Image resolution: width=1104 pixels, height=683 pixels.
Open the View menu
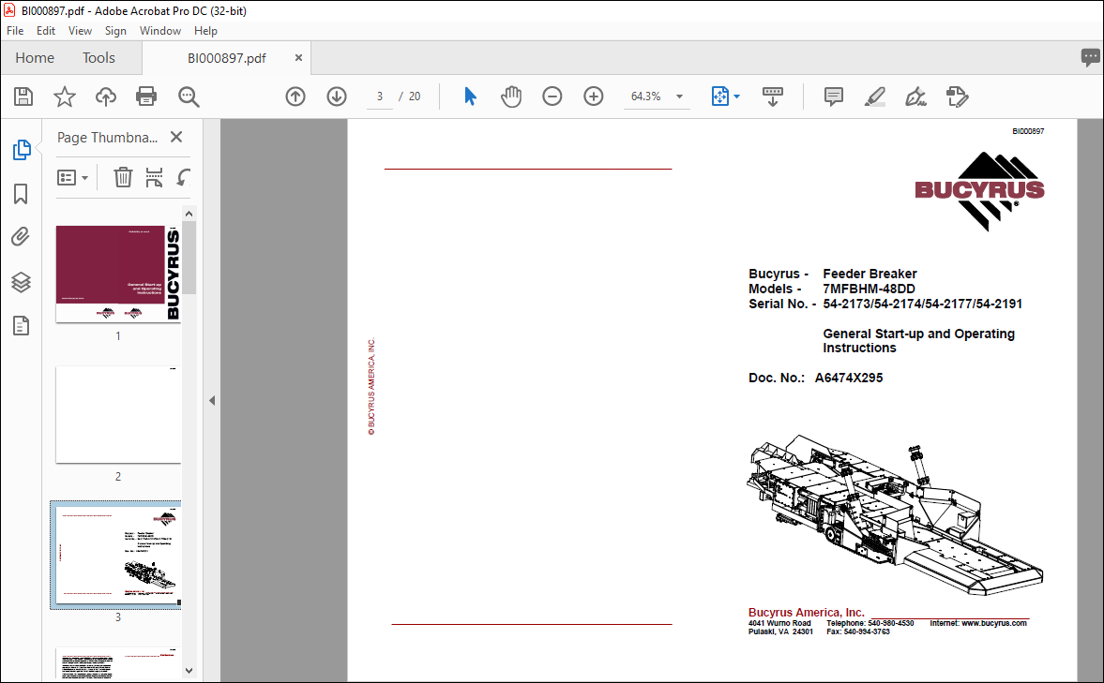pyautogui.click(x=80, y=31)
